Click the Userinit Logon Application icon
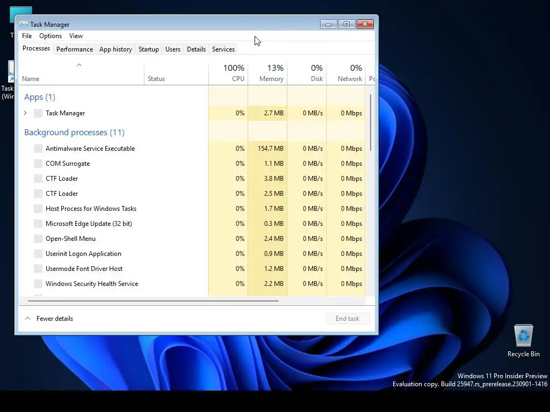The height and width of the screenshot is (412, 550). [38, 254]
